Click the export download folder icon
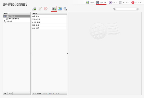 point(60,9)
